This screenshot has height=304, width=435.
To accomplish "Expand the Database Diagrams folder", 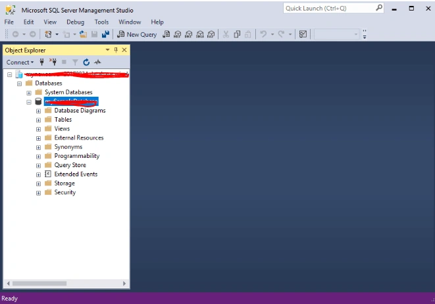I will point(39,111).
